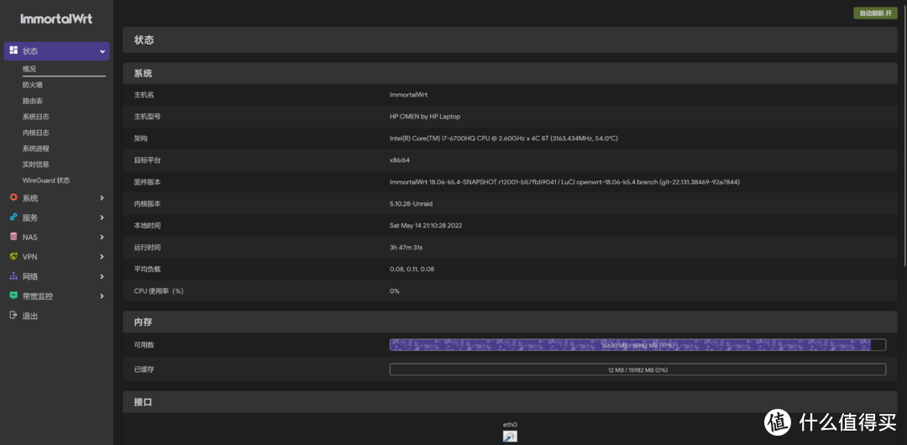
Task: Open the 概况 overview page
Action: click(29, 69)
